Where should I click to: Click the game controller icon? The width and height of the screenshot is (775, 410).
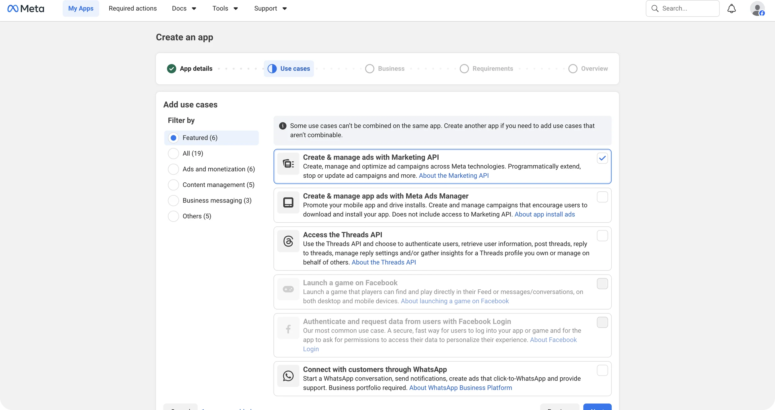tap(288, 289)
